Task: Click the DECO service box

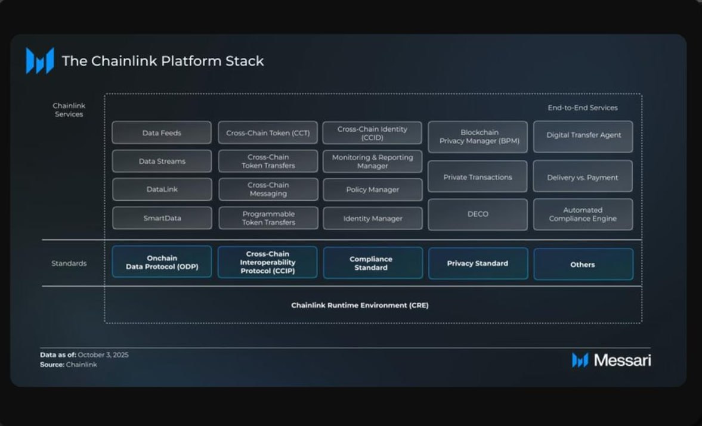Action: [478, 214]
